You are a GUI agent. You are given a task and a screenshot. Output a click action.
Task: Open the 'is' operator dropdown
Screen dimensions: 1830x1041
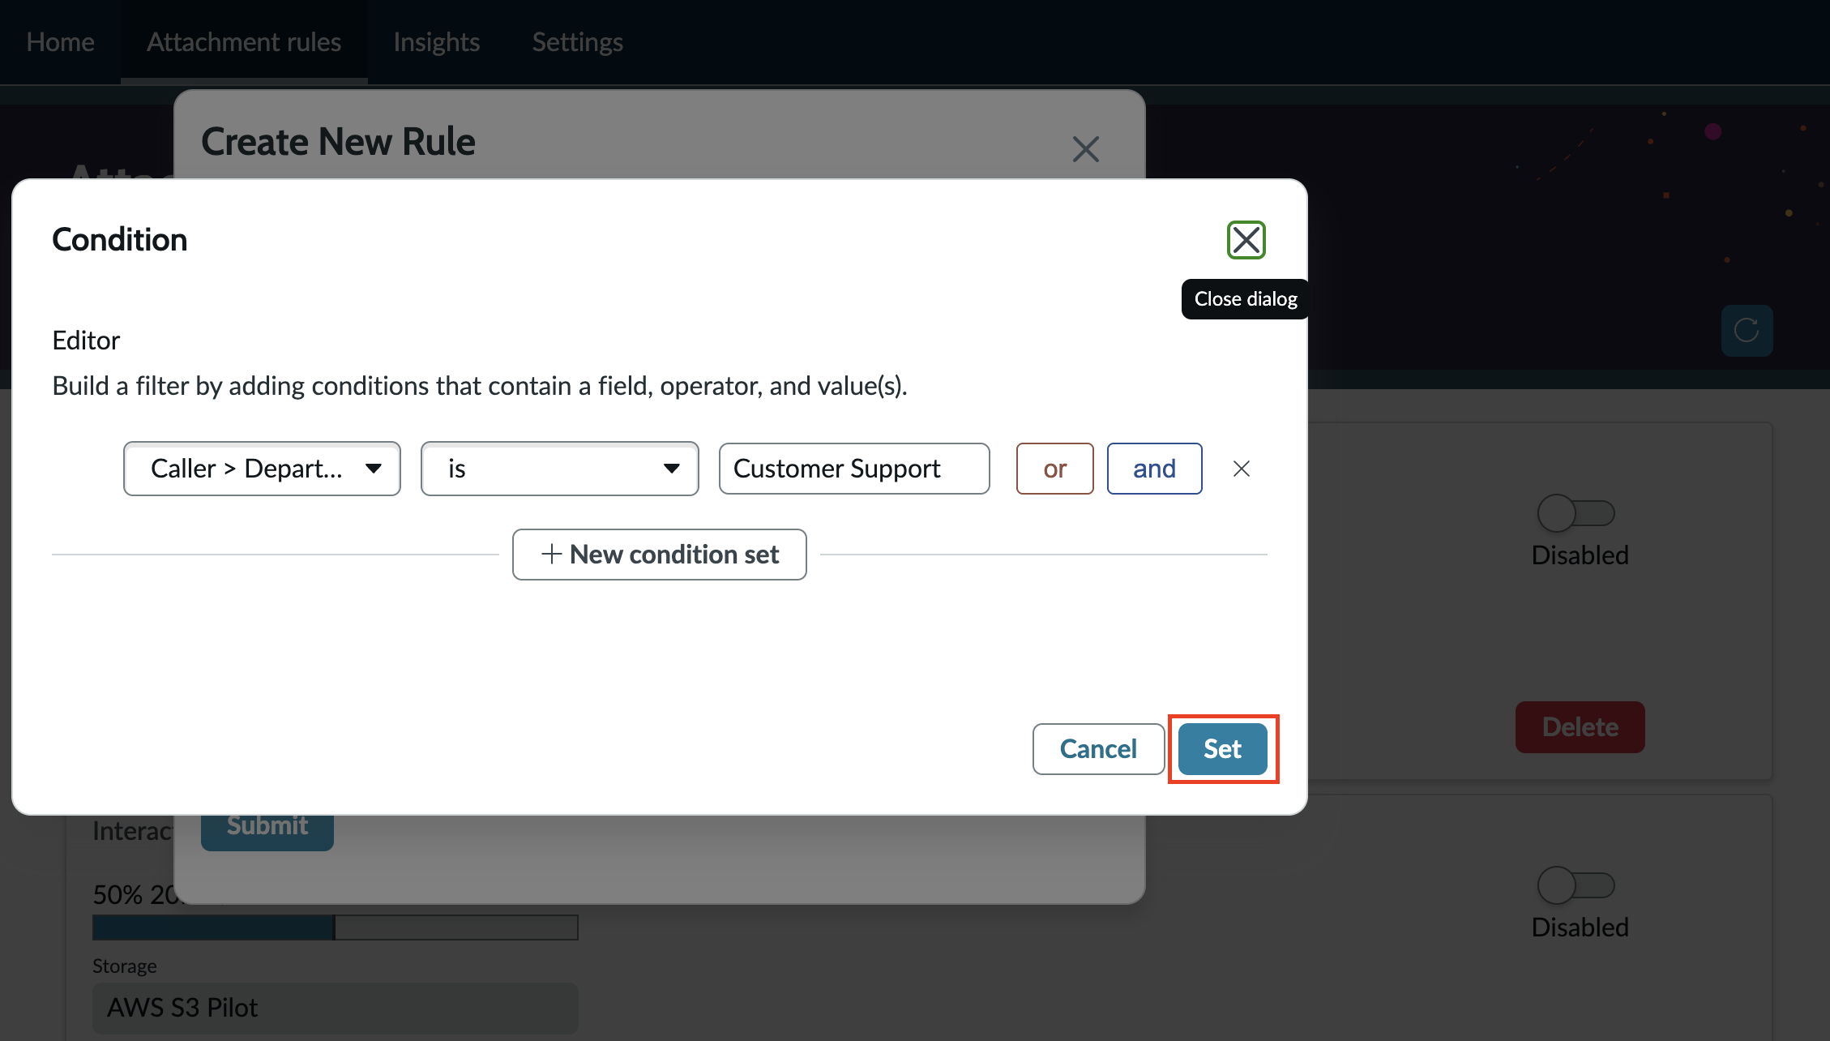click(559, 469)
